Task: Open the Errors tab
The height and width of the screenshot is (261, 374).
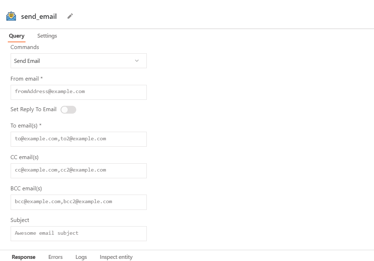Action: click(55, 257)
